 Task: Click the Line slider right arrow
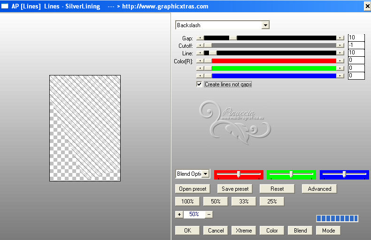click(x=340, y=53)
